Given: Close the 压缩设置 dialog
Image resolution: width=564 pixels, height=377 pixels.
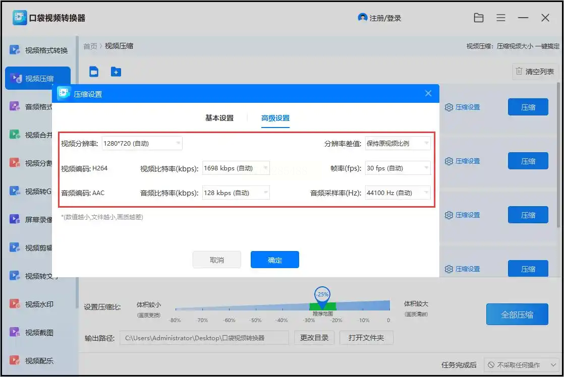Looking at the screenshot, I should [428, 93].
